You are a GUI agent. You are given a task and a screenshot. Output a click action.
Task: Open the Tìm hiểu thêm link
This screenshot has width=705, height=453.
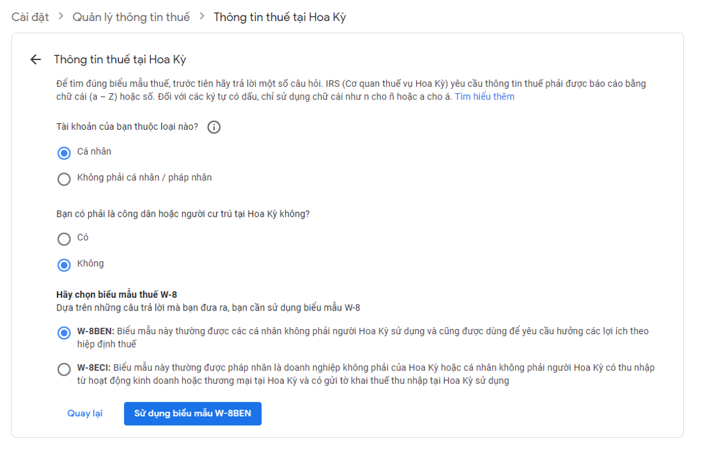(484, 96)
